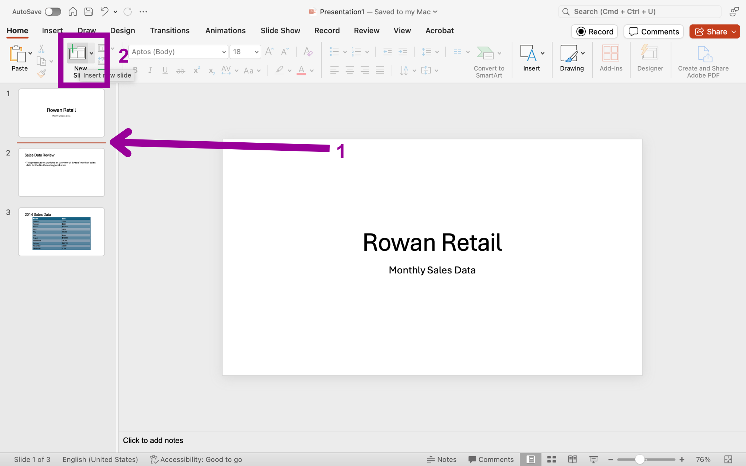Adjust the zoom slider handle
The height and width of the screenshot is (466, 746).
pos(640,459)
